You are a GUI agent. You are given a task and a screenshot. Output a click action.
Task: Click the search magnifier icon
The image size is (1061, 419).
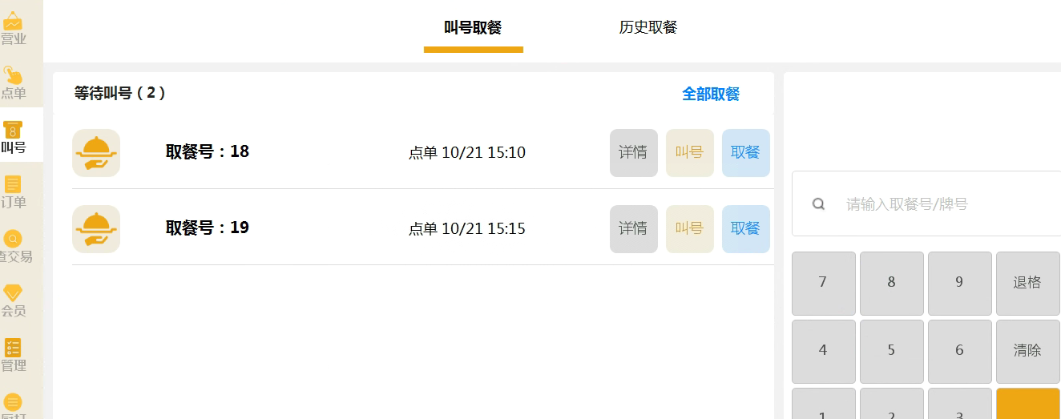pos(818,204)
